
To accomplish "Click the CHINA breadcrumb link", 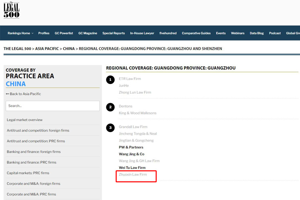I will [x=69, y=49].
